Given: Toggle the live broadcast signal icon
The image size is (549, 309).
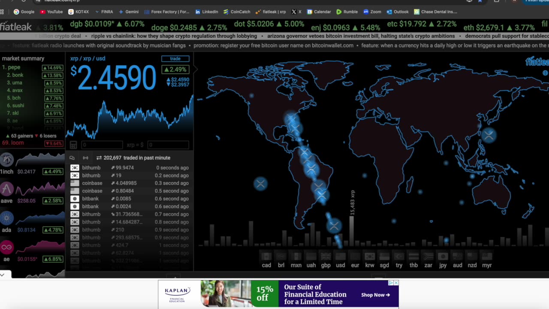Looking at the screenshot, I should point(85,158).
